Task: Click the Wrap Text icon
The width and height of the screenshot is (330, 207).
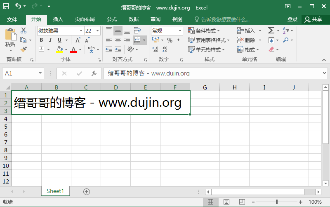Action: click(x=137, y=31)
